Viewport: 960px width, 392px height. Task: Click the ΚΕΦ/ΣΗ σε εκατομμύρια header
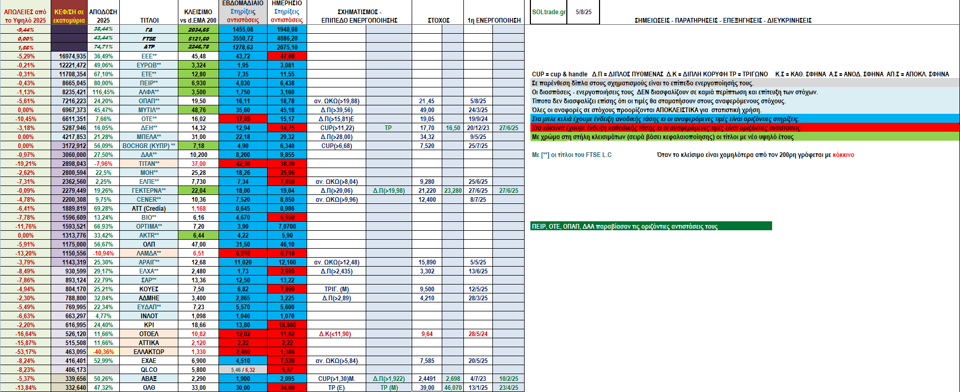coord(69,12)
